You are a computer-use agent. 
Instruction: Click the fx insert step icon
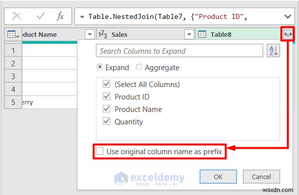[x=60, y=16]
